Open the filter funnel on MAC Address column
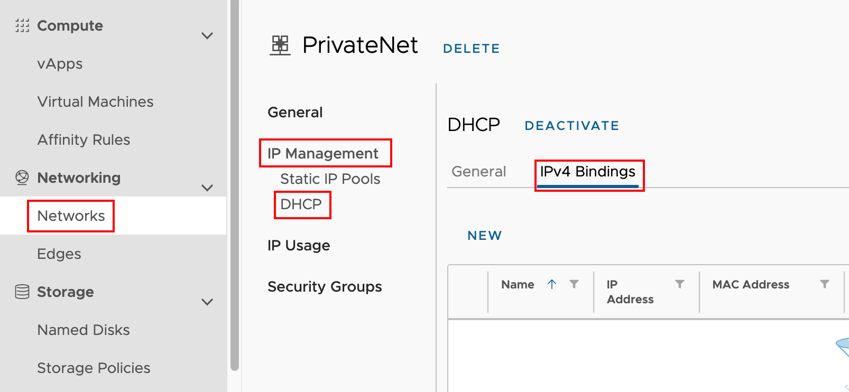 tap(825, 284)
